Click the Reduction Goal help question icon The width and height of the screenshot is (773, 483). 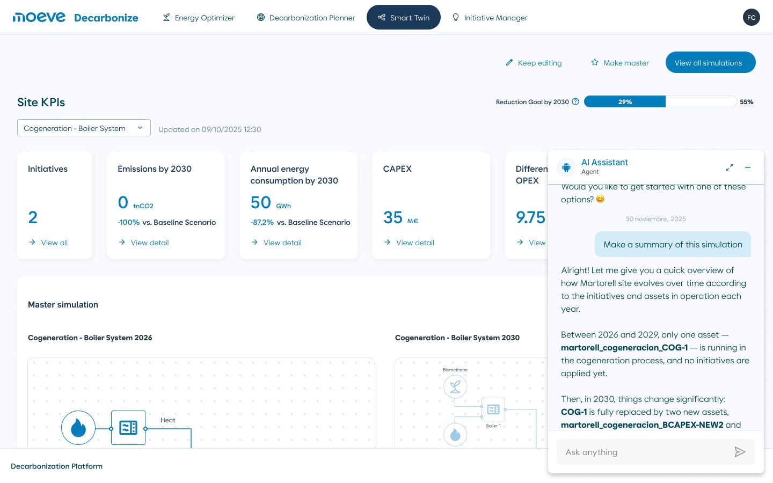point(575,101)
